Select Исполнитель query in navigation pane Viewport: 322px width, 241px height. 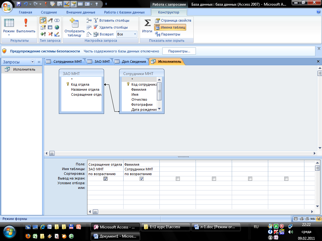pos(22,69)
